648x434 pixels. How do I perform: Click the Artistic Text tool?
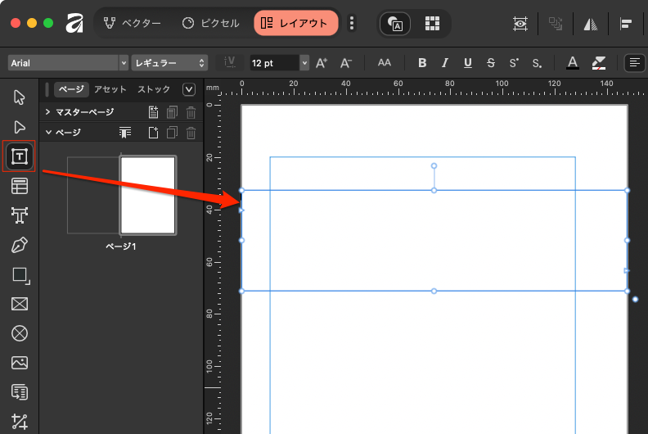point(20,215)
